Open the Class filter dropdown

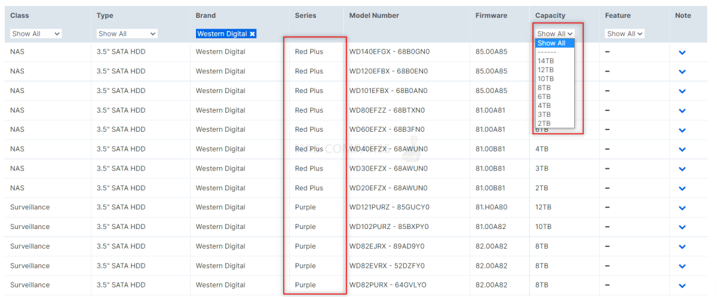point(36,34)
